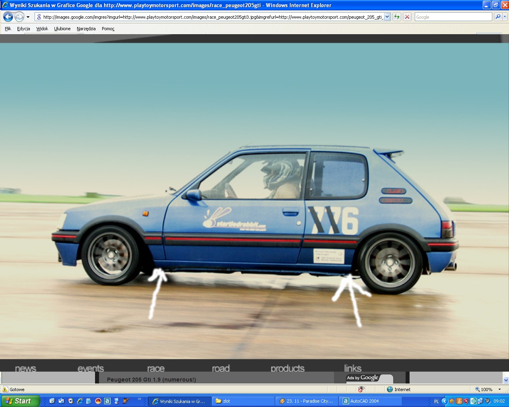Toggle the PL language indicator
This screenshot has width=509, height=407.
point(436,401)
